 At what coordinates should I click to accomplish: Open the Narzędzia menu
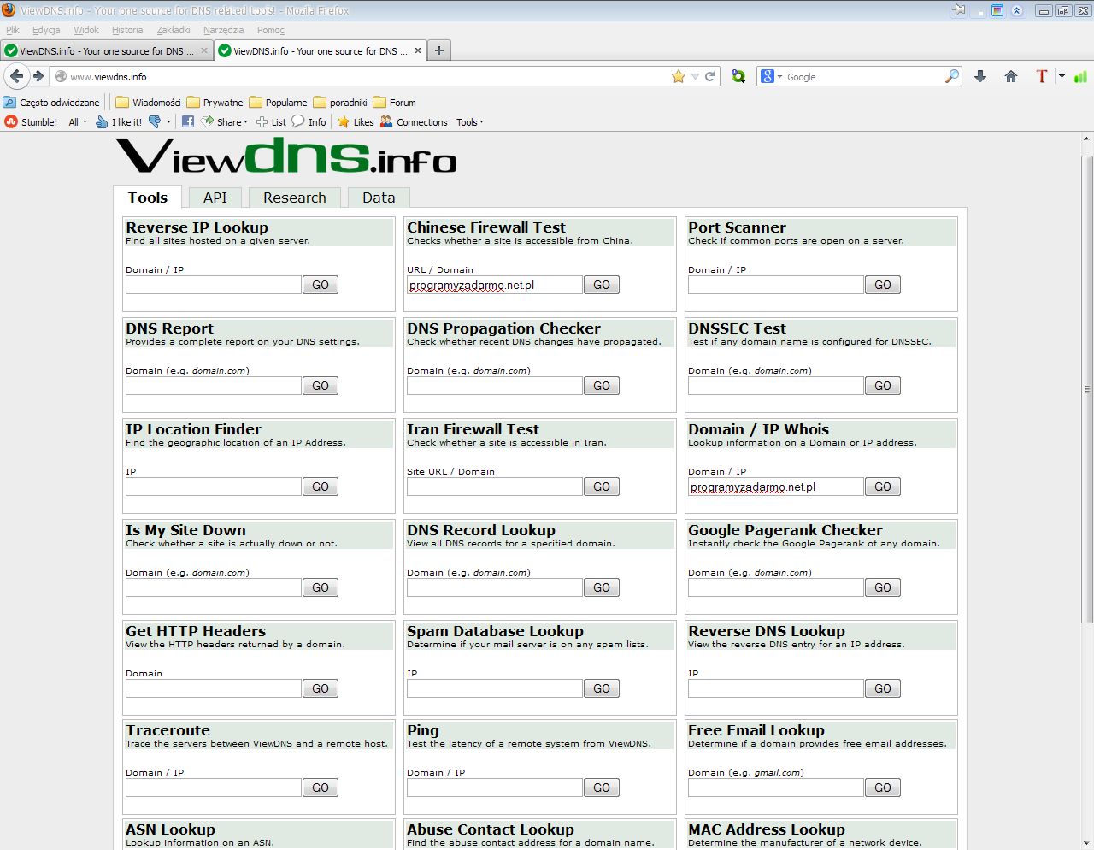click(x=223, y=30)
